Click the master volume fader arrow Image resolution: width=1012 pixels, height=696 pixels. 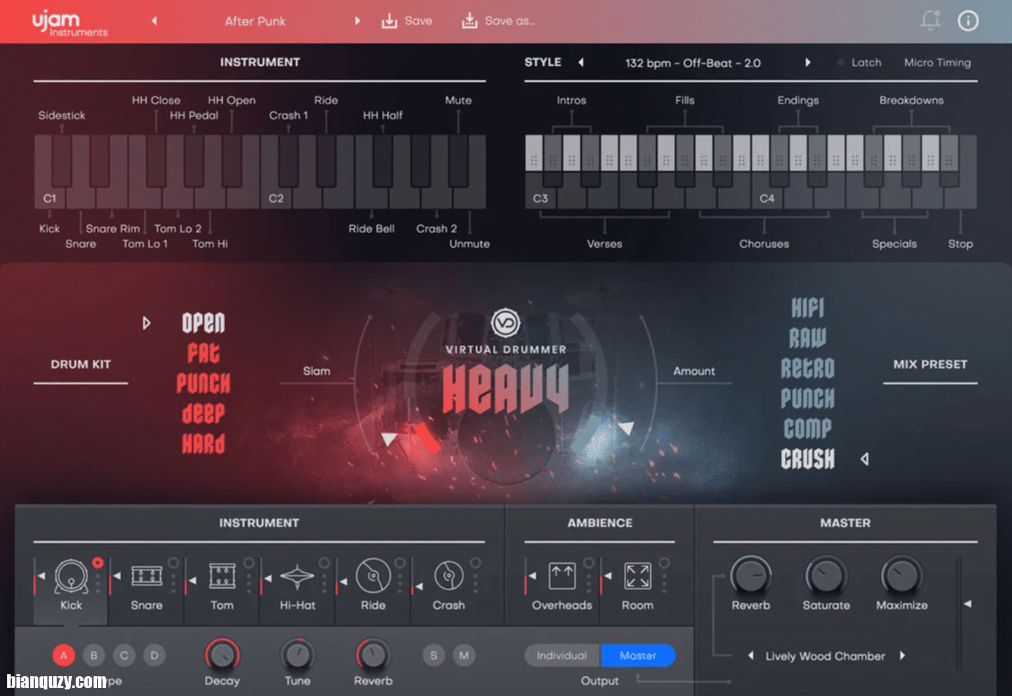coord(967,604)
